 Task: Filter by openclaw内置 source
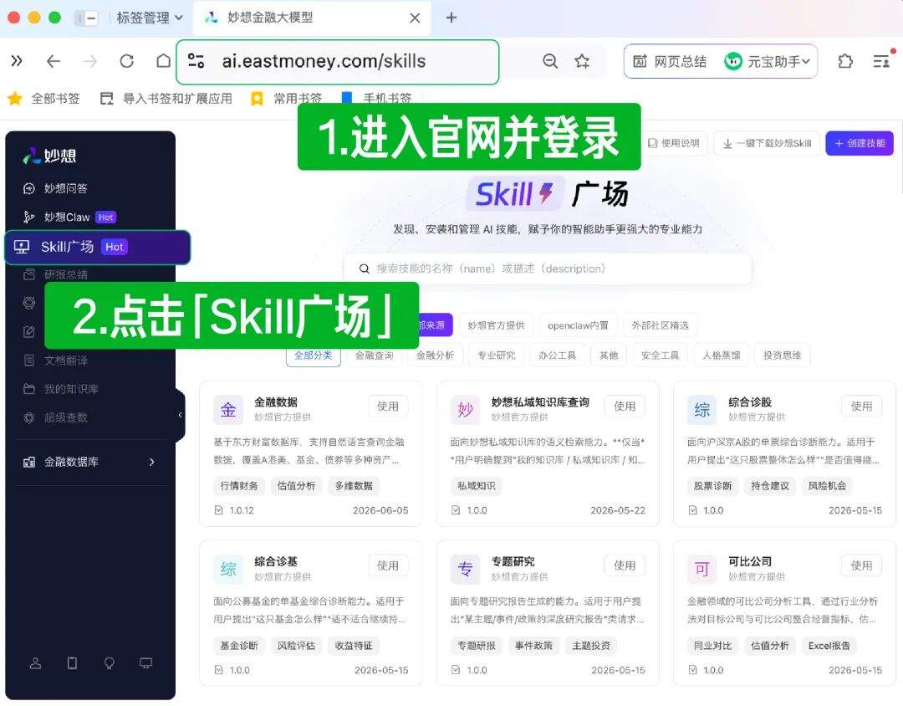[x=578, y=325]
